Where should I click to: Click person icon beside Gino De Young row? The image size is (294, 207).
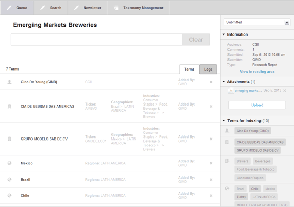tap(9, 82)
